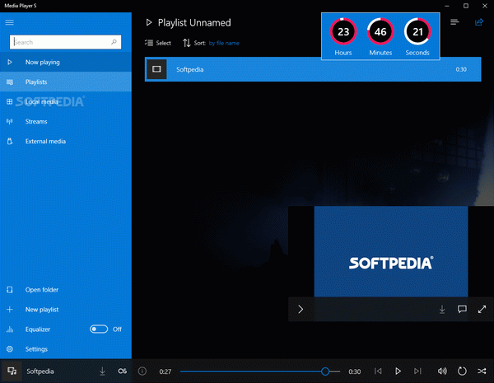The width and height of the screenshot is (494, 383).
Task: Click the search magnifier icon
Action: tap(114, 42)
